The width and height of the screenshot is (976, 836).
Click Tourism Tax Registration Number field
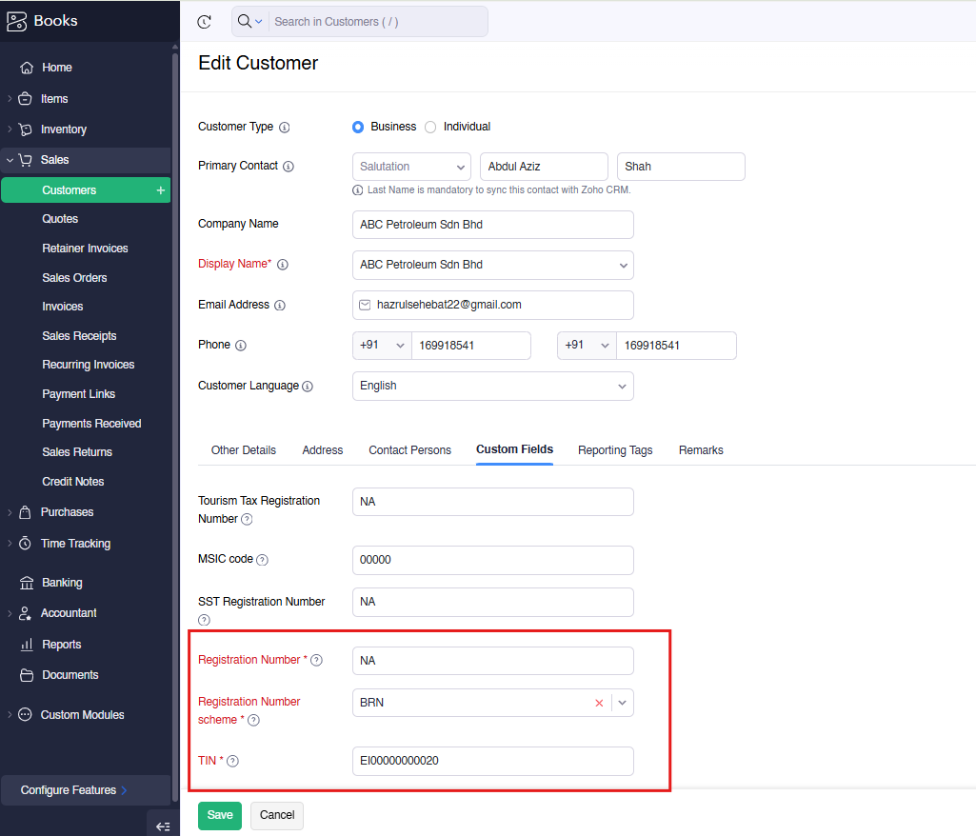tap(493, 502)
